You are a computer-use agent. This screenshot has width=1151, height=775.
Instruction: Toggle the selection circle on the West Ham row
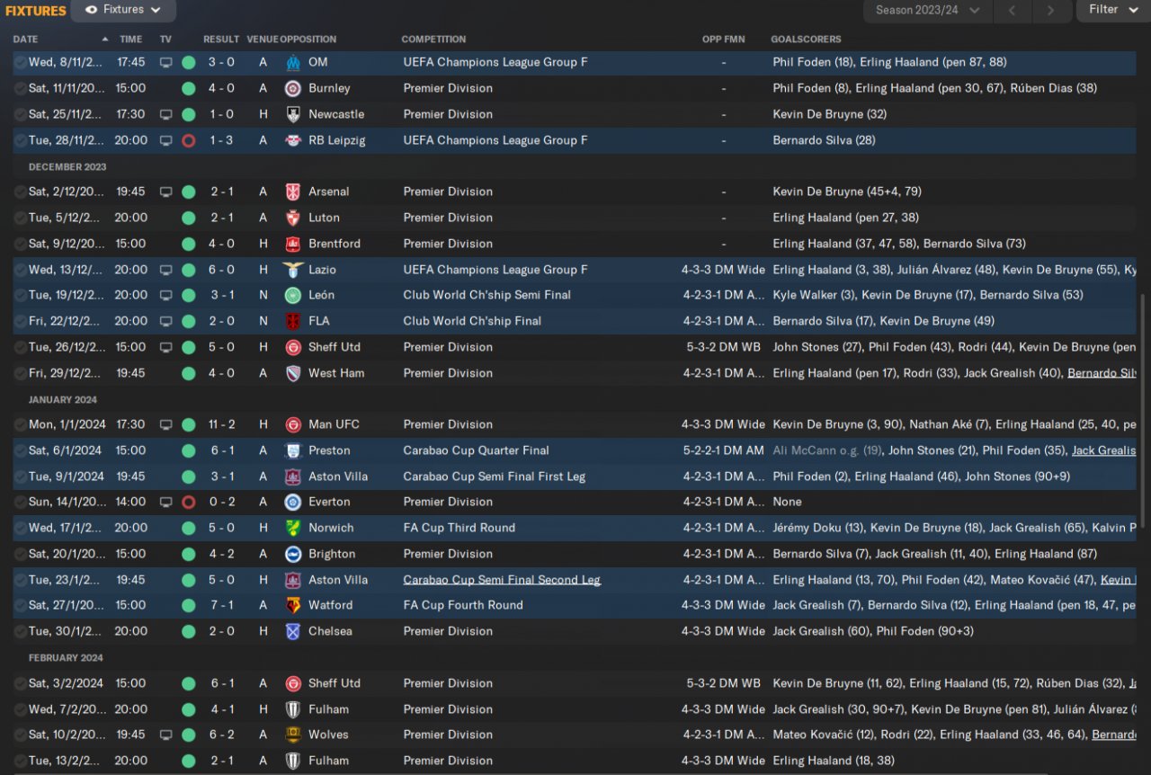pyautogui.click(x=20, y=373)
